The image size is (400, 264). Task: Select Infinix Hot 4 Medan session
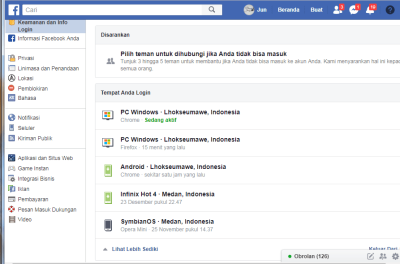pos(247,197)
